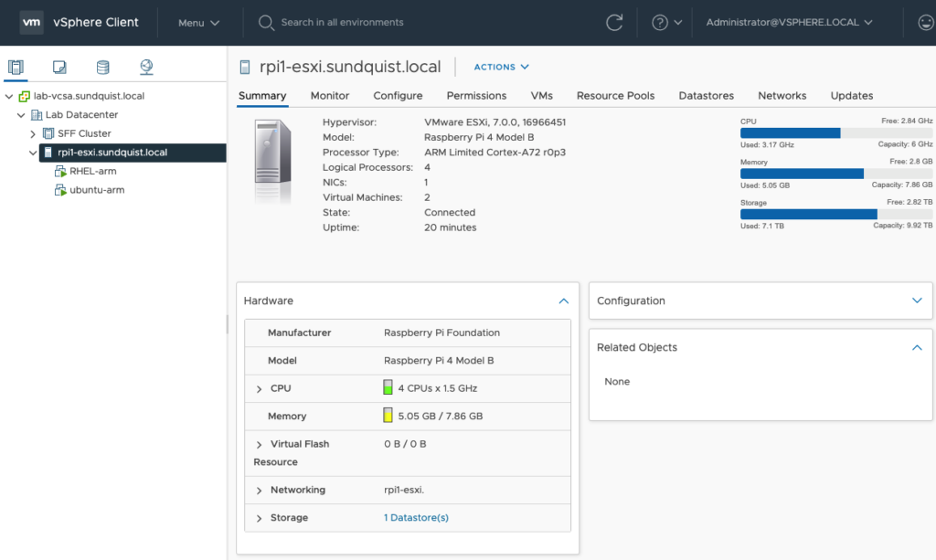The image size is (936, 560).
Task: Open the Resource Pools tab
Action: point(615,95)
